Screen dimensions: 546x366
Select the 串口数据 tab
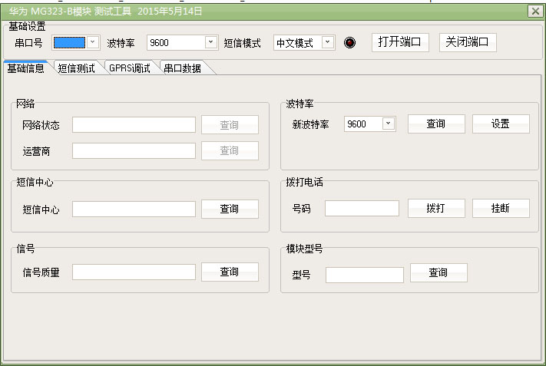click(x=183, y=68)
